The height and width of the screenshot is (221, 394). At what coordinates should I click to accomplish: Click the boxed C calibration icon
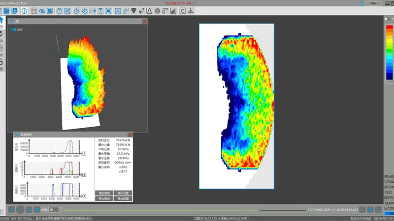pyautogui.click(x=183, y=11)
